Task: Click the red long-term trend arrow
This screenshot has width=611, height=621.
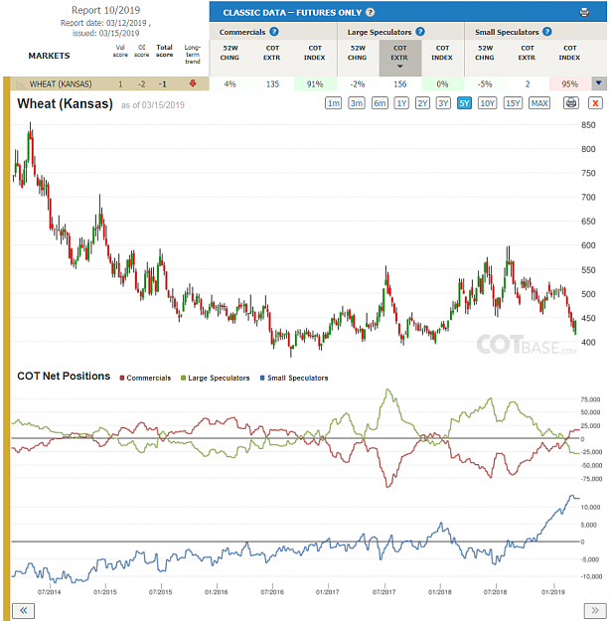Action: click(x=193, y=83)
